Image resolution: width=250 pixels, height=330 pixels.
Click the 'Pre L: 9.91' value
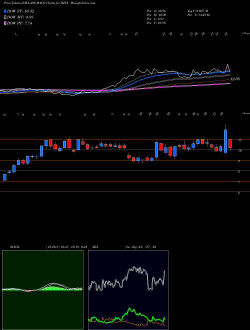coord(155,19)
